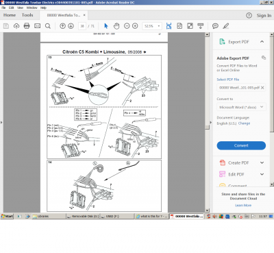Zoom in with plus icon
Screen dimensions: 274x253
click(135, 26)
